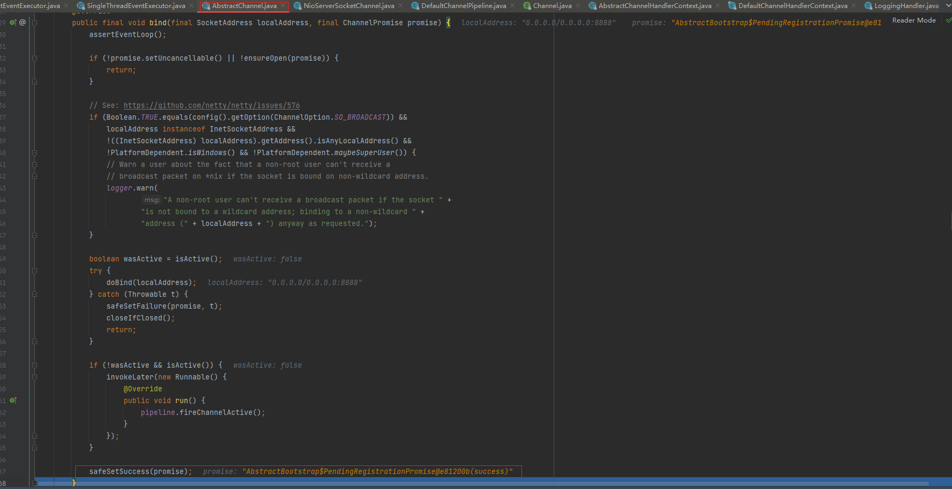Click maybeSuperUser() method call
Viewport: 952px width, 489px height.
coord(371,152)
